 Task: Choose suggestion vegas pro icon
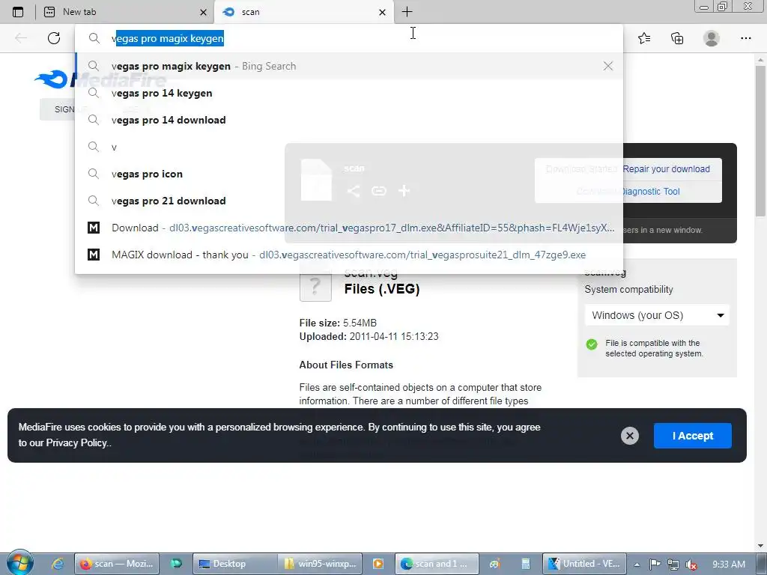(x=349, y=174)
